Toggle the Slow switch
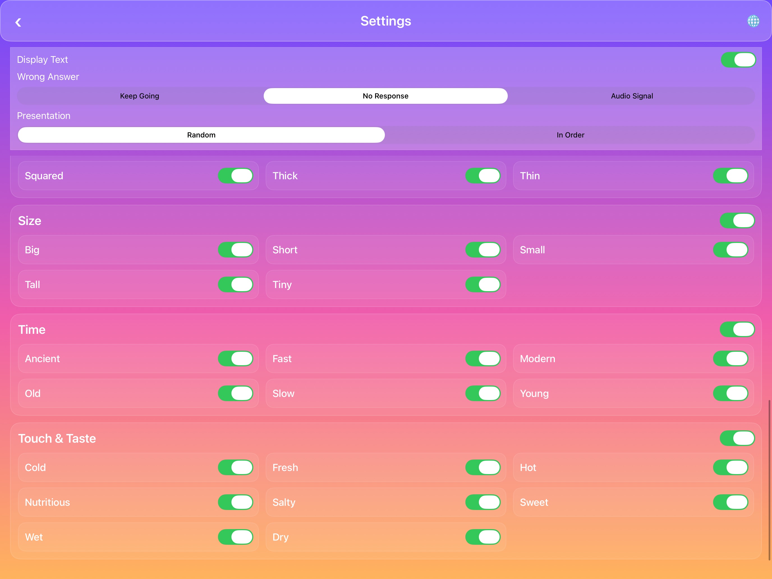The image size is (772, 579). (483, 393)
